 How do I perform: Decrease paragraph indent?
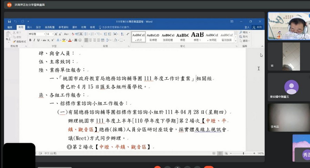point(105,34)
